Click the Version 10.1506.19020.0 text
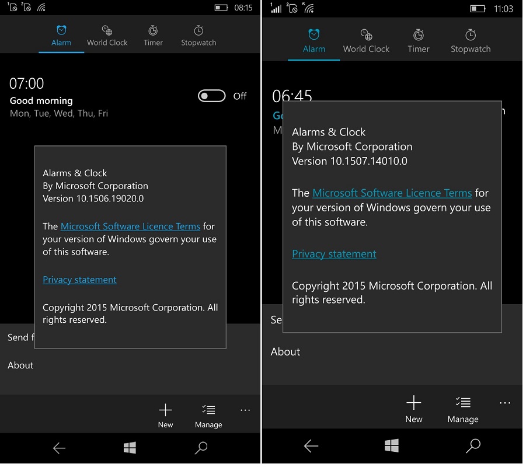The image size is (526, 467). tap(93, 198)
